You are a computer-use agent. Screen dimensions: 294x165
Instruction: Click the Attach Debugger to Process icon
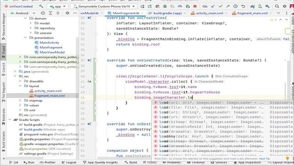coord(187,6)
